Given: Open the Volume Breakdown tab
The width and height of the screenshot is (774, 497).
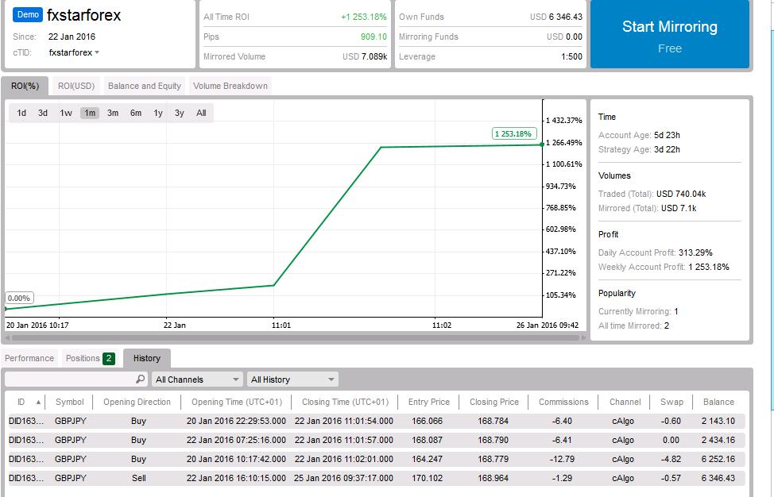Looking at the screenshot, I should 230,86.
